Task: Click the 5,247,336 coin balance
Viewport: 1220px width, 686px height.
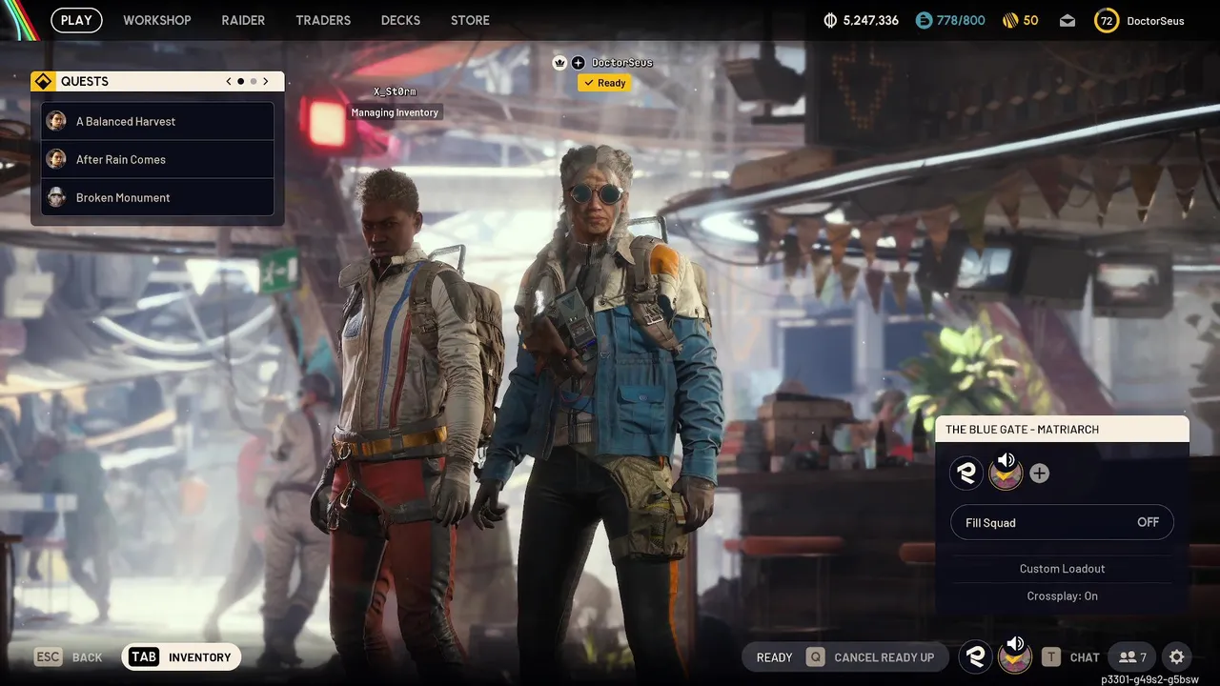Action: click(871, 20)
